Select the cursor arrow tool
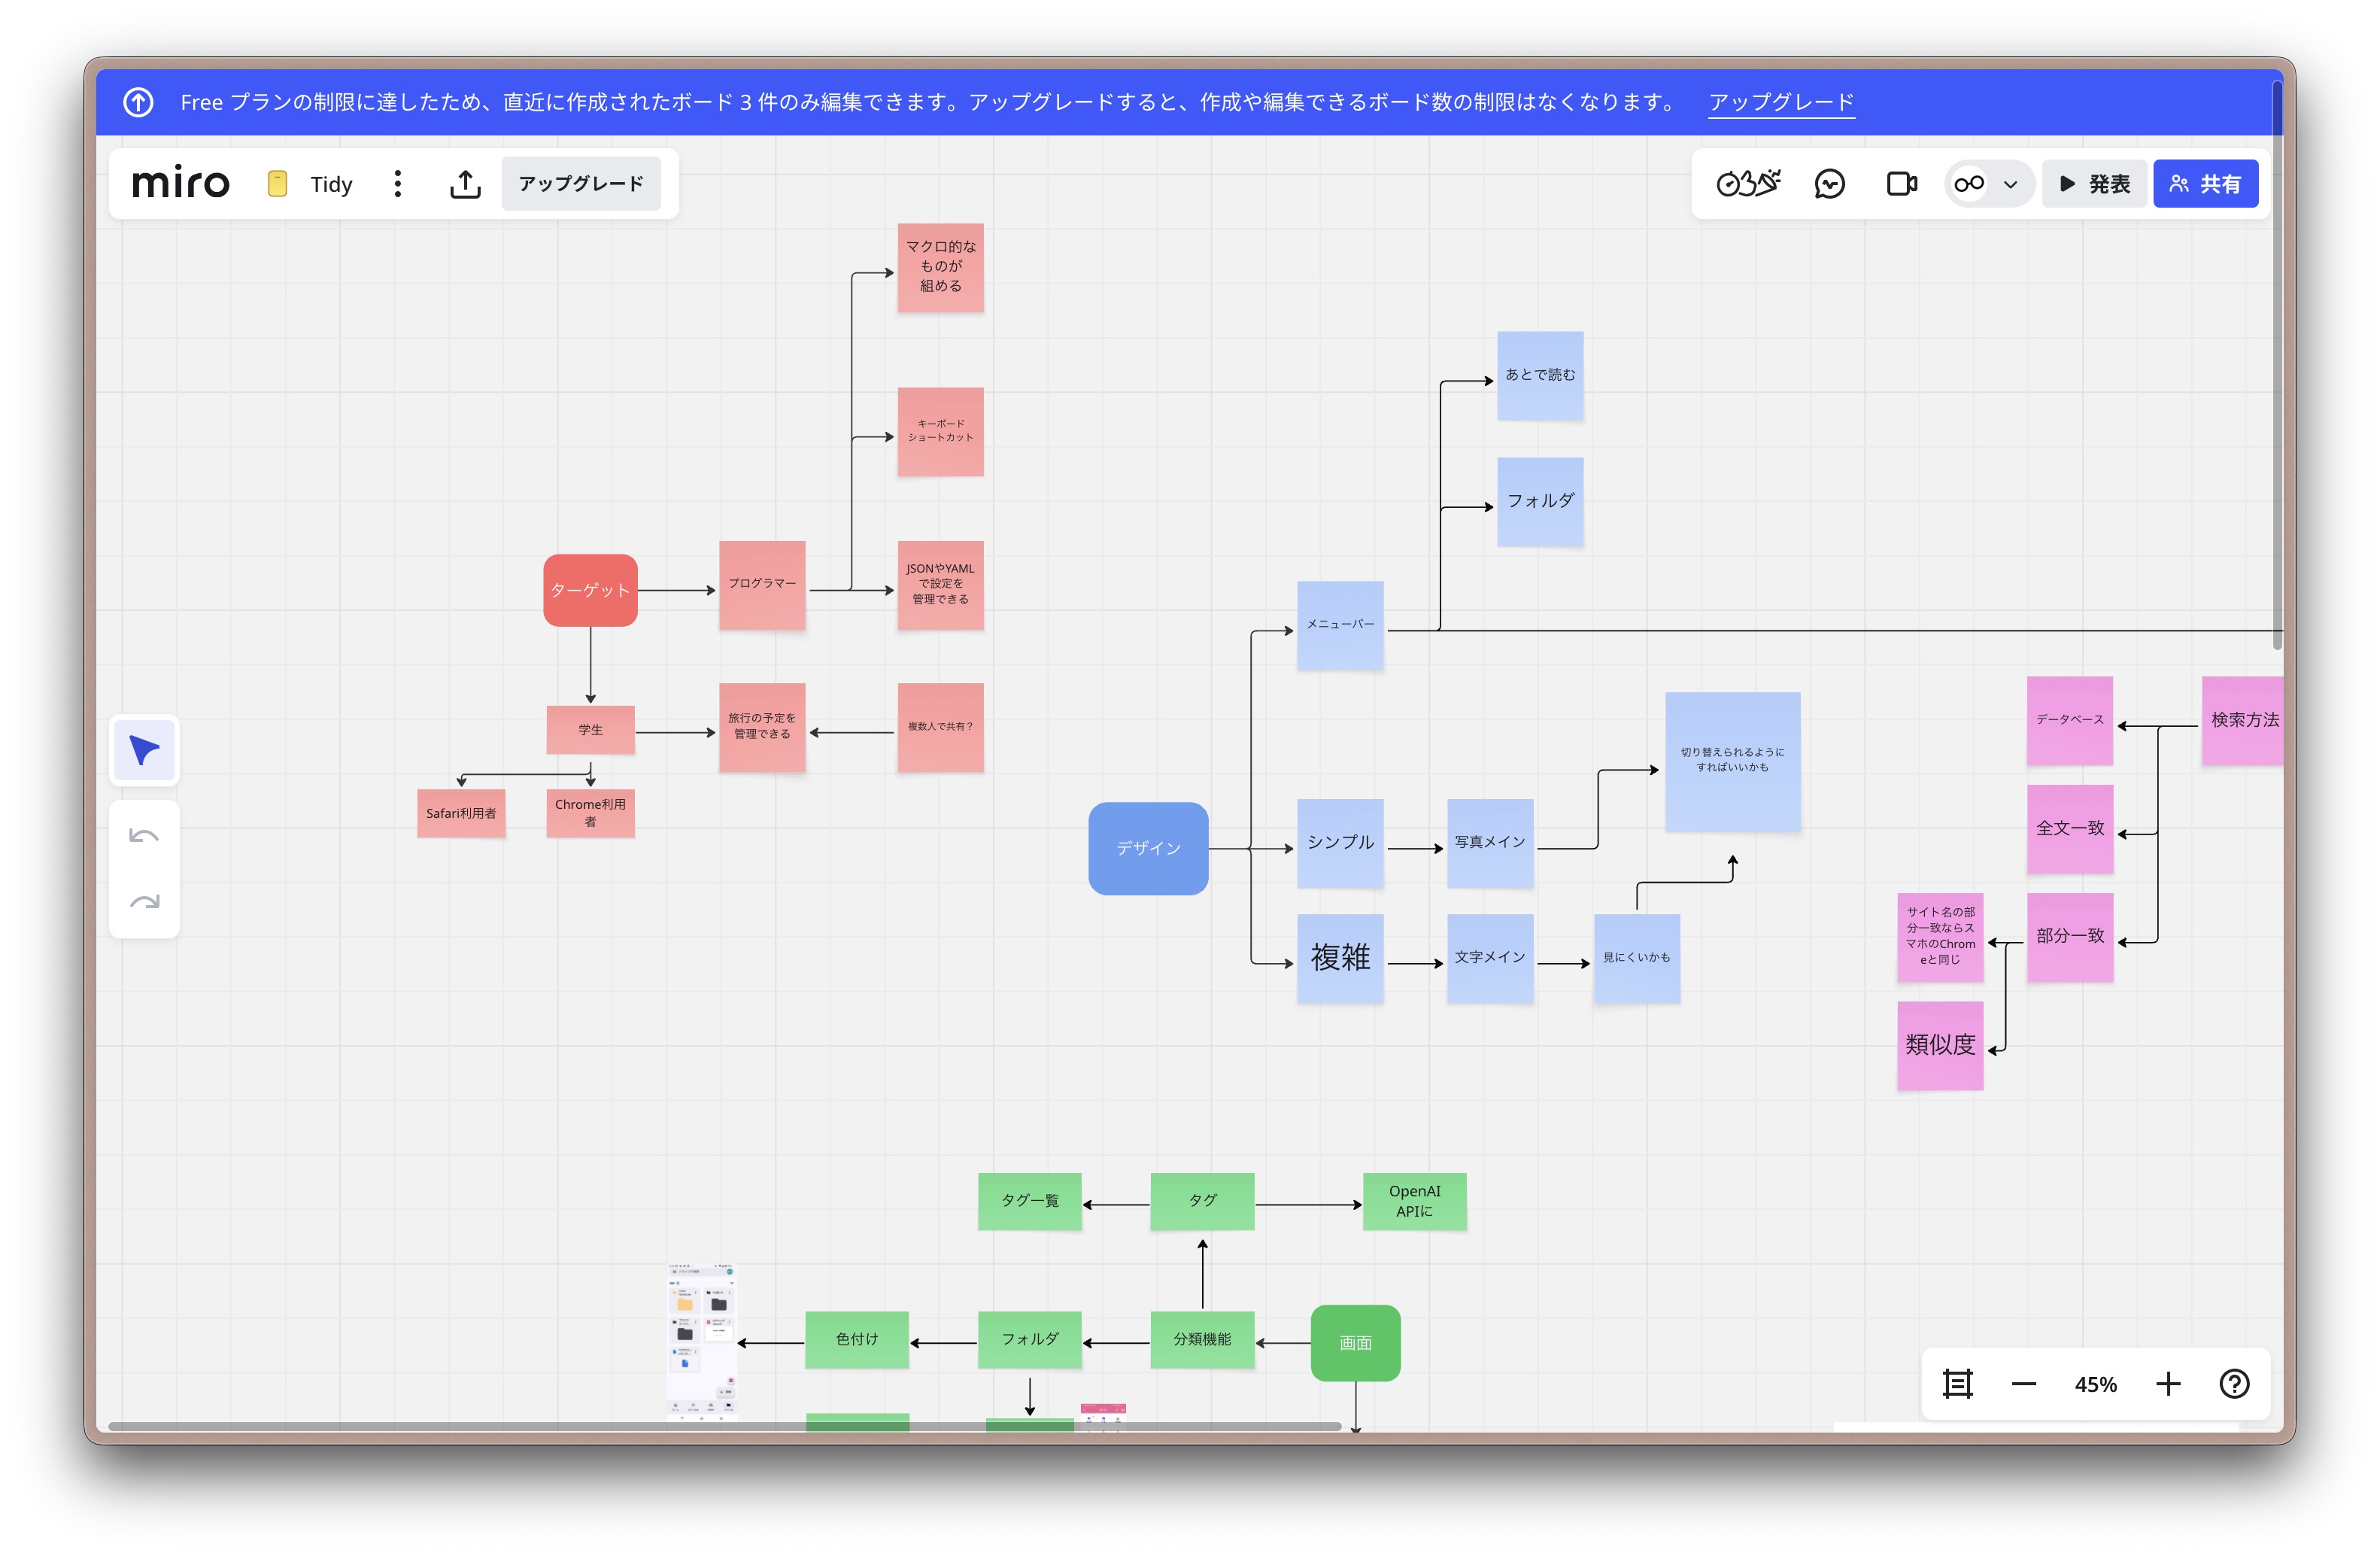Image resolution: width=2380 pixels, height=1556 pixels. (144, 750)
